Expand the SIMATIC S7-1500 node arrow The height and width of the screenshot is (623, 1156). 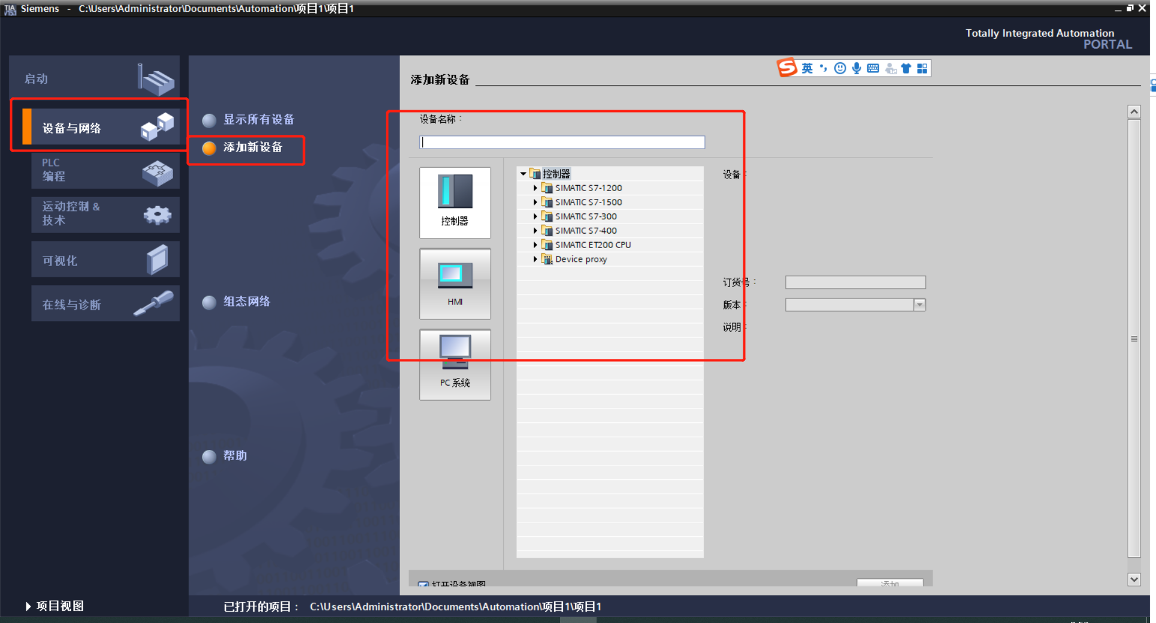(x=535, y=202)
